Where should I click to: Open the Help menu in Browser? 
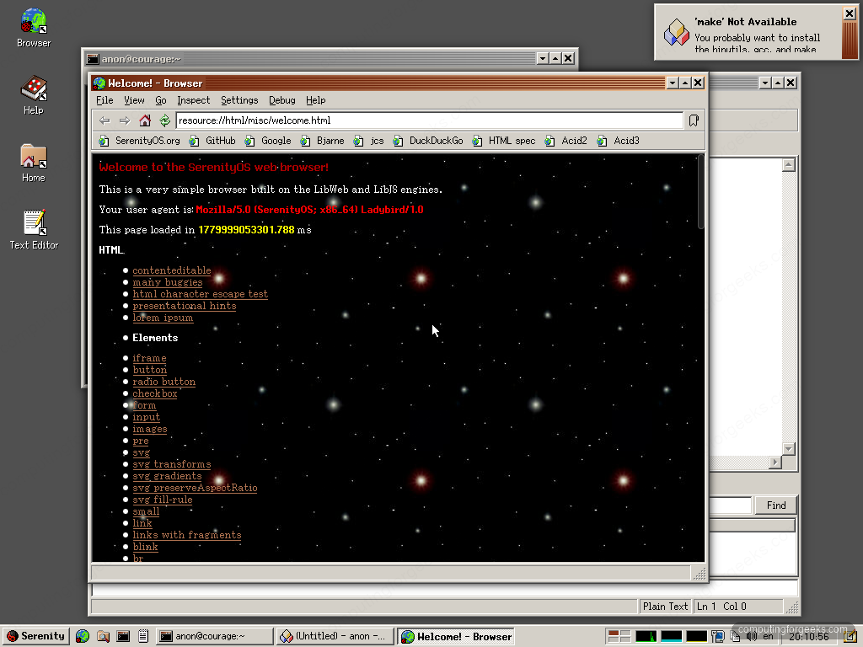pyautogui.click(x=315, y=100)
